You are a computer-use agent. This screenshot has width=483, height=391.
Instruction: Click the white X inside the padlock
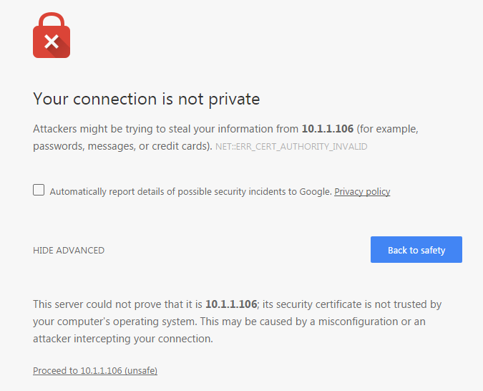pos(52,42)
